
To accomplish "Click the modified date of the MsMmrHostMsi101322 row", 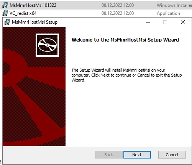I will pyautogui.click(x=118, y=5).
